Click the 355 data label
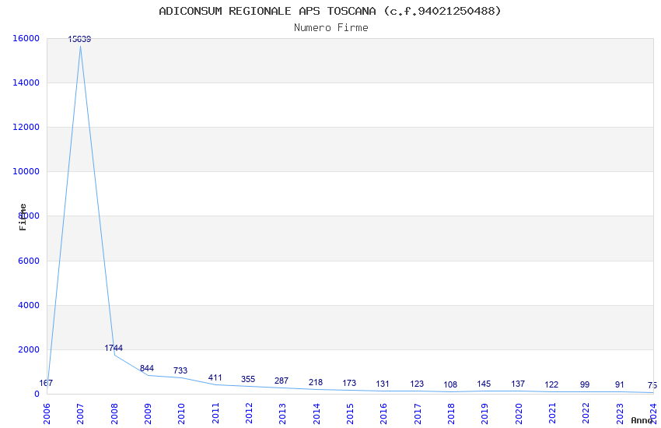 (x=248, y=379)
